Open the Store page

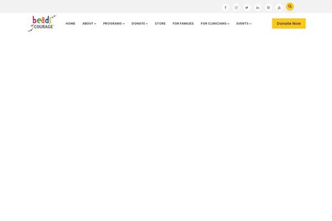click(160, 23)
